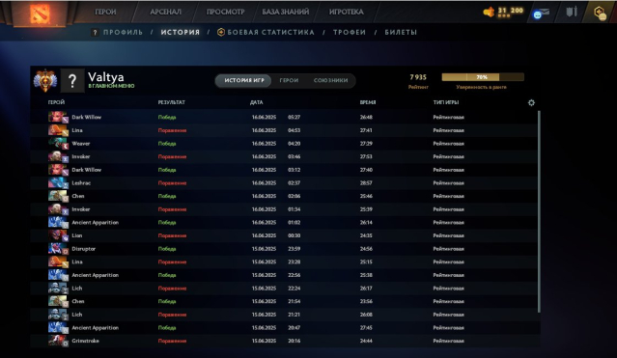Open the Grimstroke match entry
This screenshot has height=358, width=617.
click(x=283, y=341)
